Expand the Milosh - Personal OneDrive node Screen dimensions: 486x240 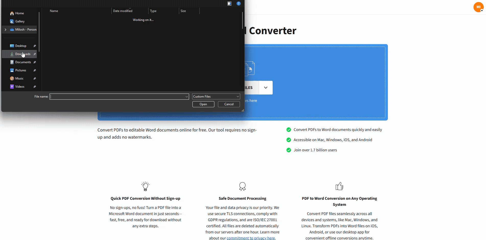tap(6, 30)
